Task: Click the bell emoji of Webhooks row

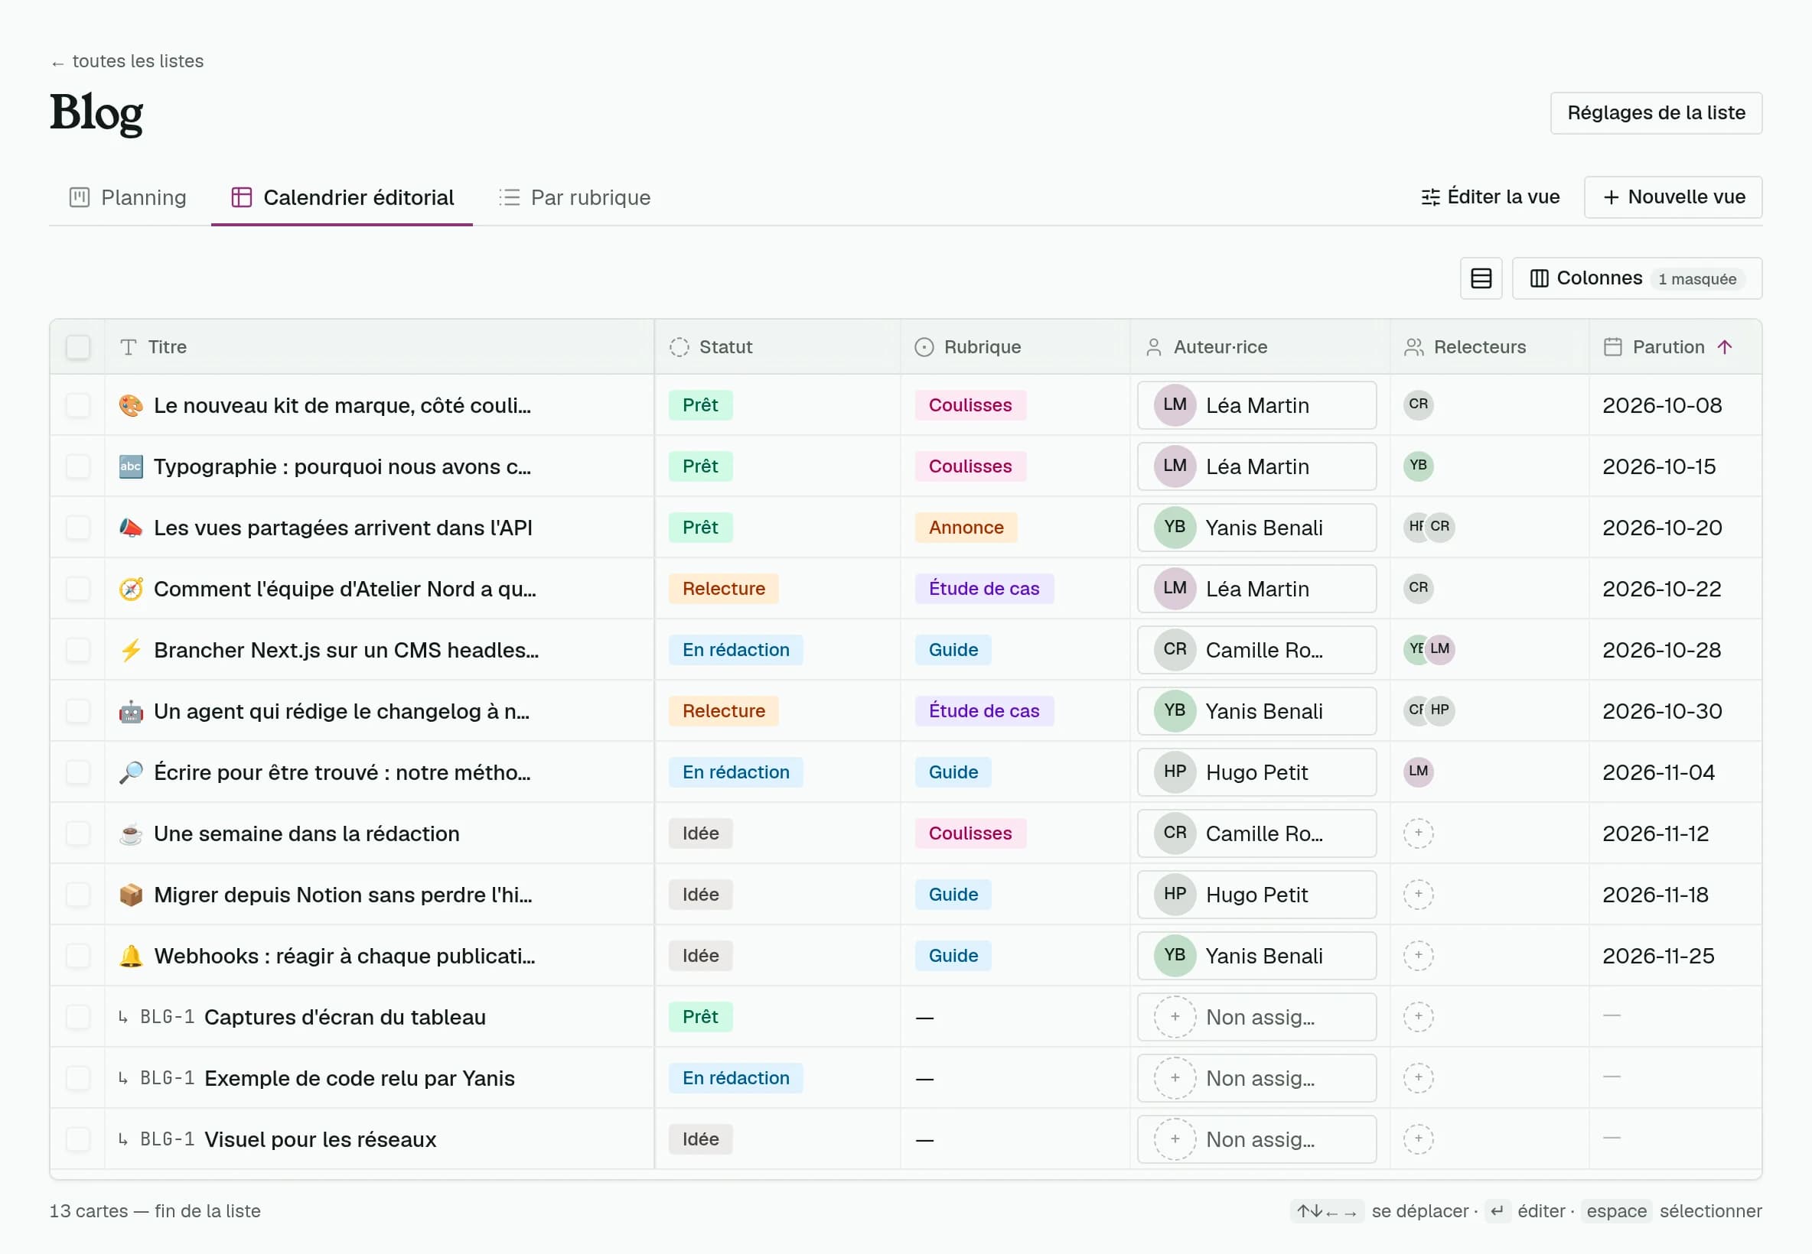Action: click(x=131, y=957)
